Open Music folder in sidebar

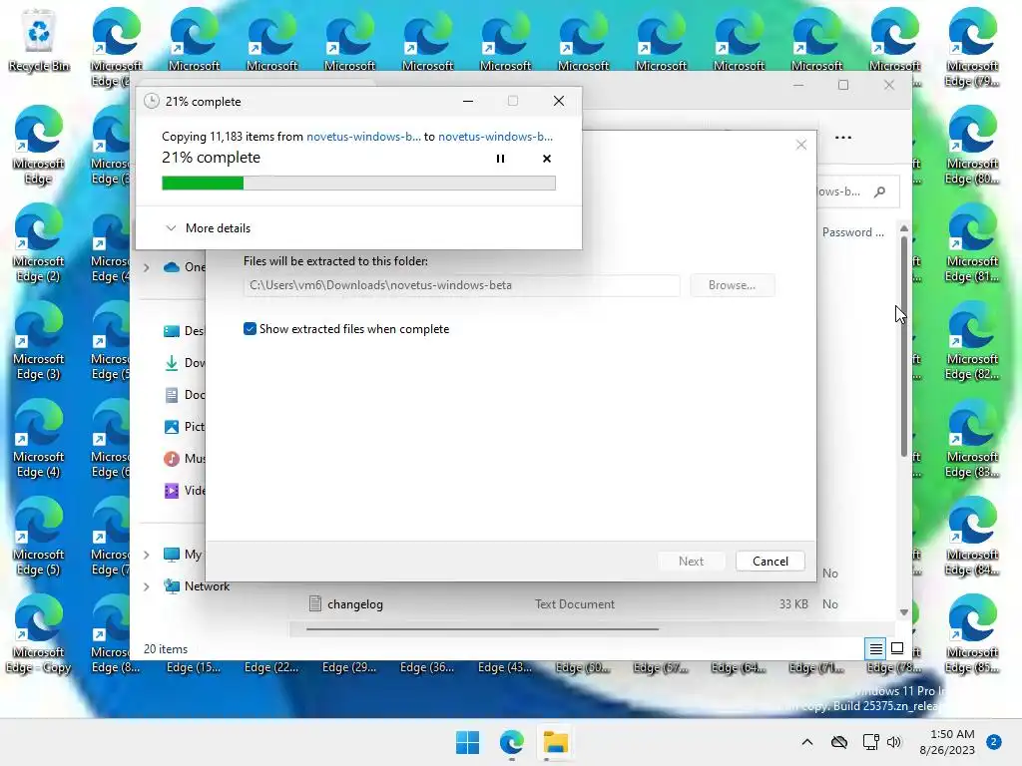(x=184, y=459)
